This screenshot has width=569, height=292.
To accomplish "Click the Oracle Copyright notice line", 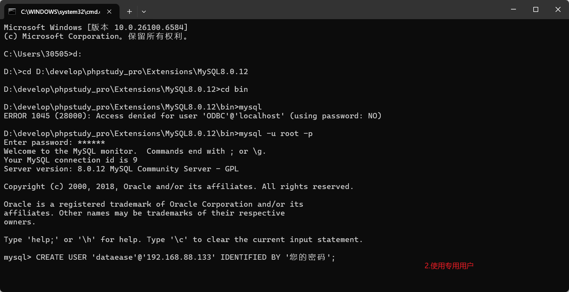I will point(178,186).
